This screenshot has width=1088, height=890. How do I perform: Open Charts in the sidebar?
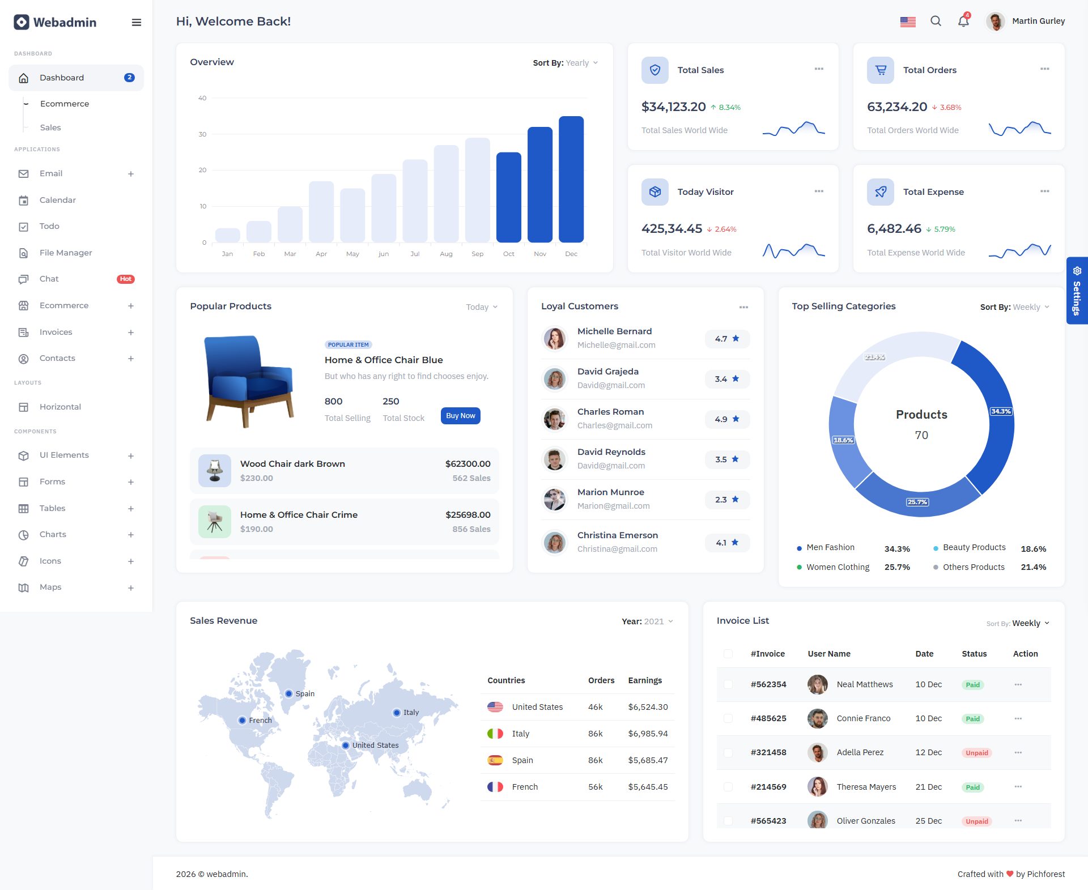(76, 535)
